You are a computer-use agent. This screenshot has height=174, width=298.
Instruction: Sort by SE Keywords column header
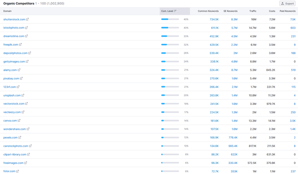tap(230, 11)
